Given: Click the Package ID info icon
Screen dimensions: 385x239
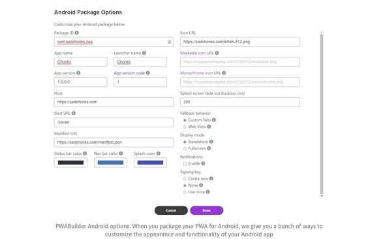Looking at the screenshot, I should click(77, 33).
